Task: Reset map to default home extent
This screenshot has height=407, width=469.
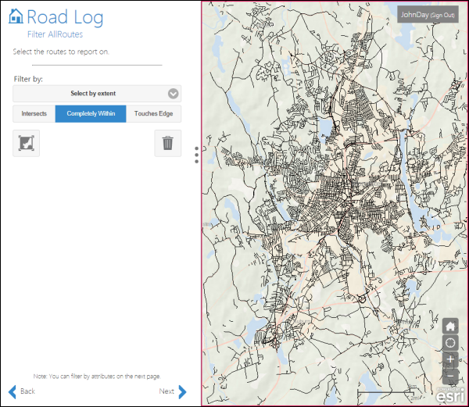Action: (449, 327)
